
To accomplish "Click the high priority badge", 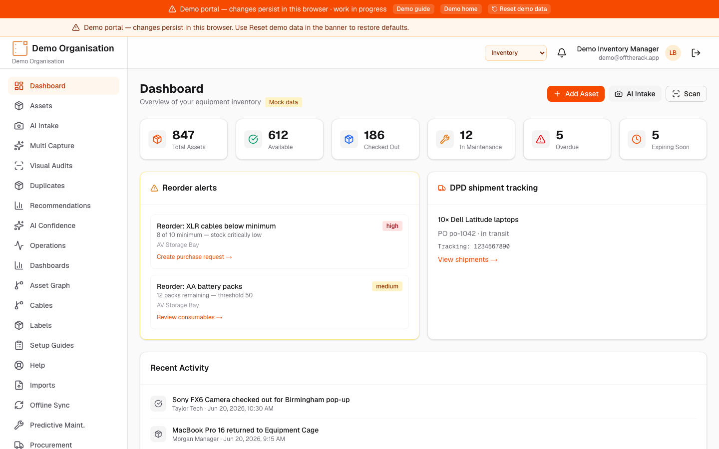I will pyautogui.click(x=392, y=226).
